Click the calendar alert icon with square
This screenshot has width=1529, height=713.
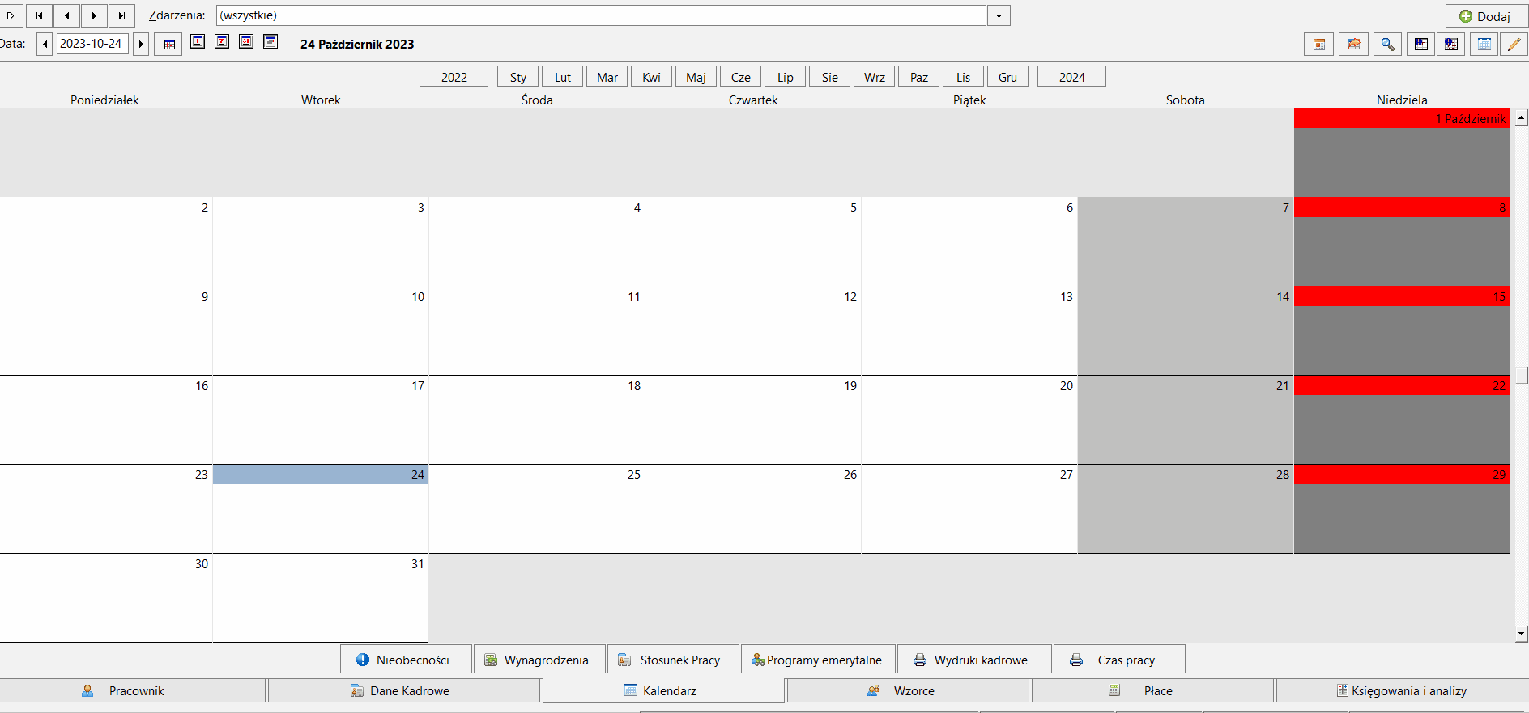point(1420,45)
